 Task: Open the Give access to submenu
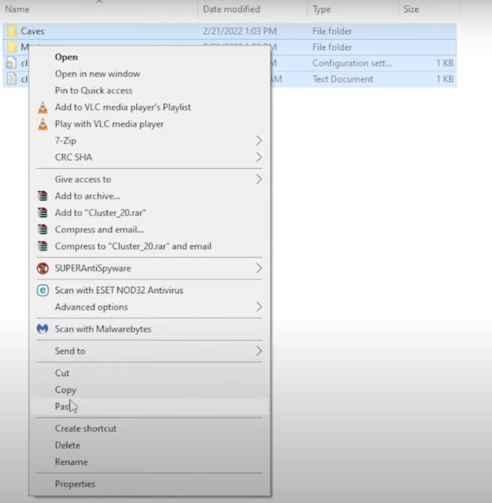pyautogui.click(x=83, y=180)
